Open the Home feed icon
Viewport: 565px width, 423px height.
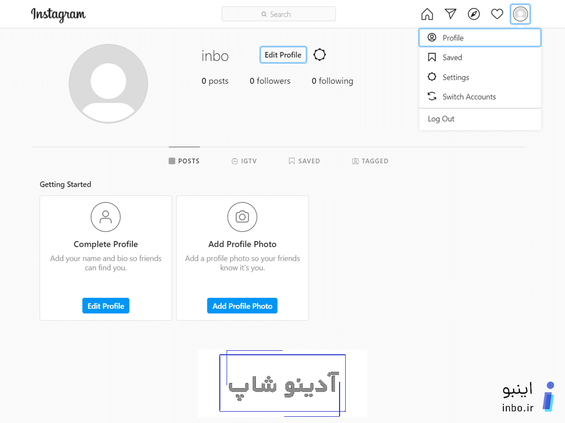(427, 14)
